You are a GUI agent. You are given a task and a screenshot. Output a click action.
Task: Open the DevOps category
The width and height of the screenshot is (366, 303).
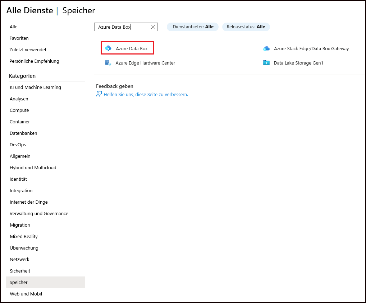[18, 145]
